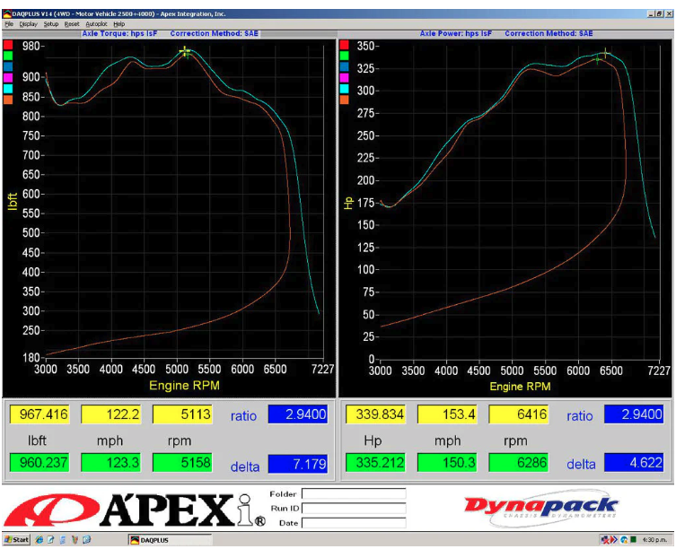Viewport: 676px width, 549px height.
Task: Click orange run swatch on torque graph
Action: 8,99
